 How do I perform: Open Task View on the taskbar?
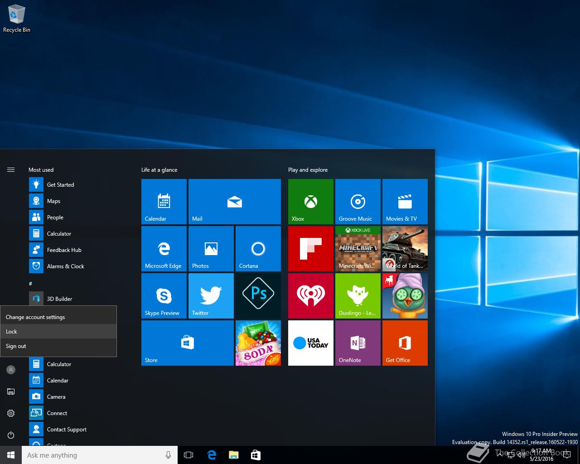[x=188, y=455]
